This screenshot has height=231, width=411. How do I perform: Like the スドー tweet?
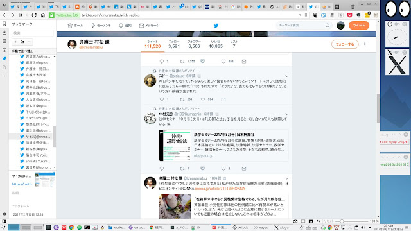tap(203, 99)
